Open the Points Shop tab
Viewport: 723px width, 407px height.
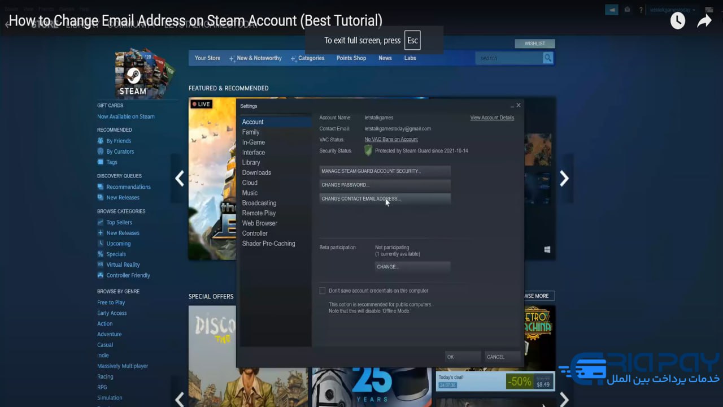tap(351, 58)
